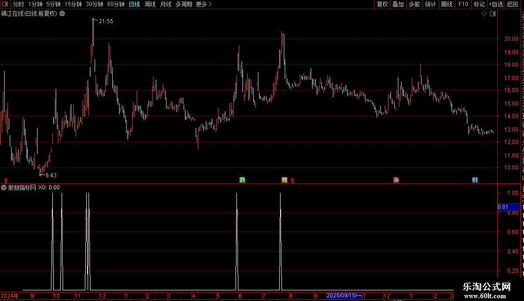
Task: Open dropdown beside 锦江在线 chart title
Action: tap(62, 14)
